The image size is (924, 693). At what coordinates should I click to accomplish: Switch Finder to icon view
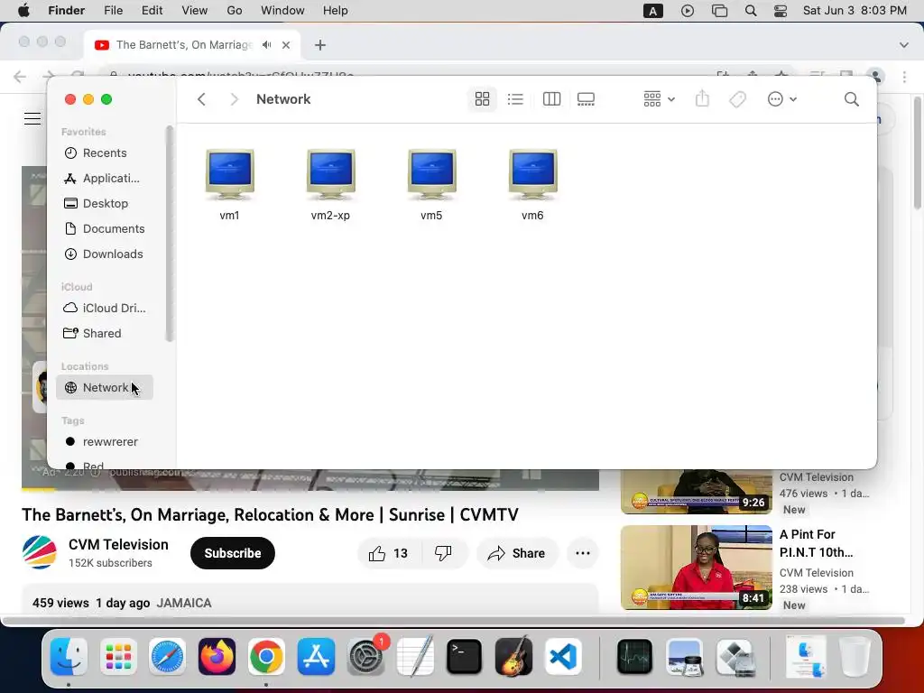pos(482,99)
